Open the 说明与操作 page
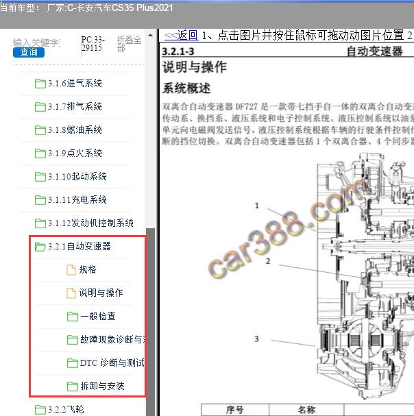 click(x=101, y=293)
